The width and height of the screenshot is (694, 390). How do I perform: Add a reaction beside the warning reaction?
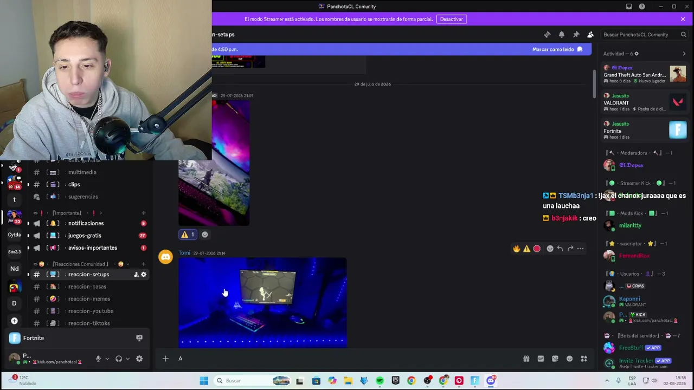[205, 235]
